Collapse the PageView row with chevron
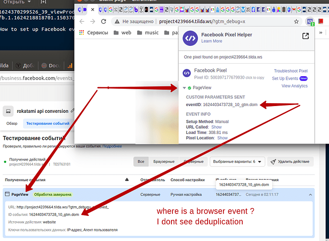Image resolution: width=329 pixels, height=241 pixels. (310, 195)
